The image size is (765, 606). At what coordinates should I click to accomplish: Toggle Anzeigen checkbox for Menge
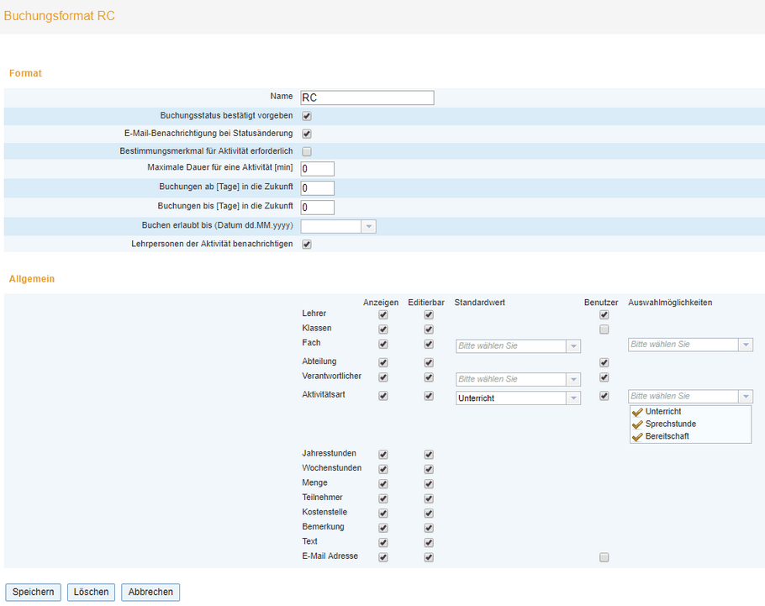(383, 484)
